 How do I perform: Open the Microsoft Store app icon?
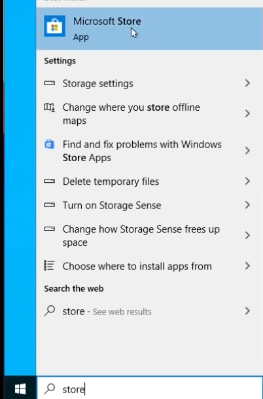point(55,26)
